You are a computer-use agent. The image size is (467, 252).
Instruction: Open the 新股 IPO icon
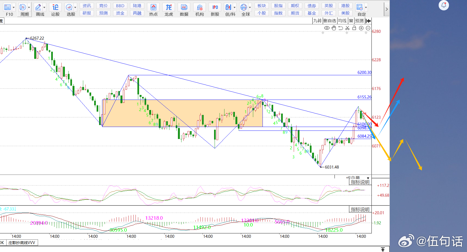[215, 7]
